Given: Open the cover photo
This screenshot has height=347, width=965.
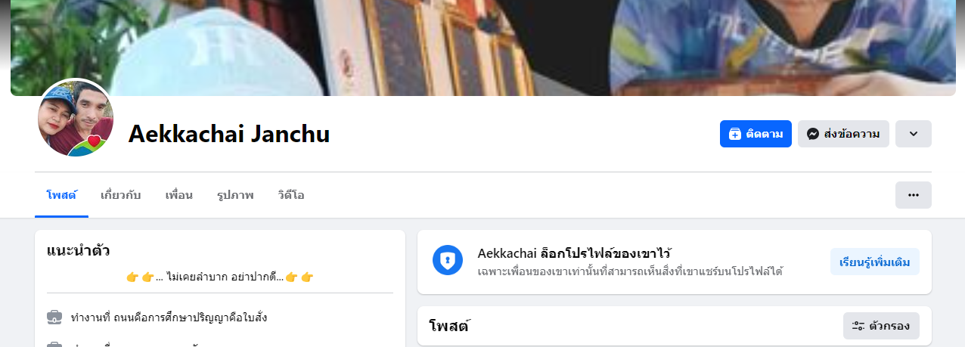Looking at the screenshot, I should 482,48.
